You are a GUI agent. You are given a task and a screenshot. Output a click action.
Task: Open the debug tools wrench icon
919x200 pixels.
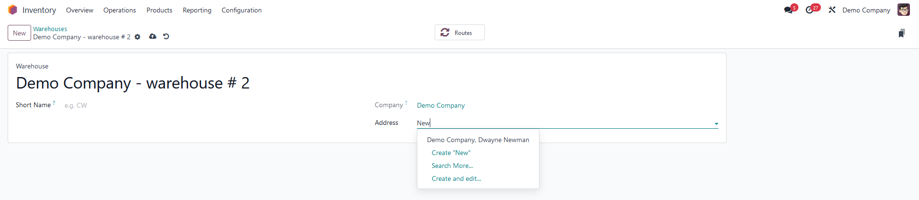click(832, 10)
